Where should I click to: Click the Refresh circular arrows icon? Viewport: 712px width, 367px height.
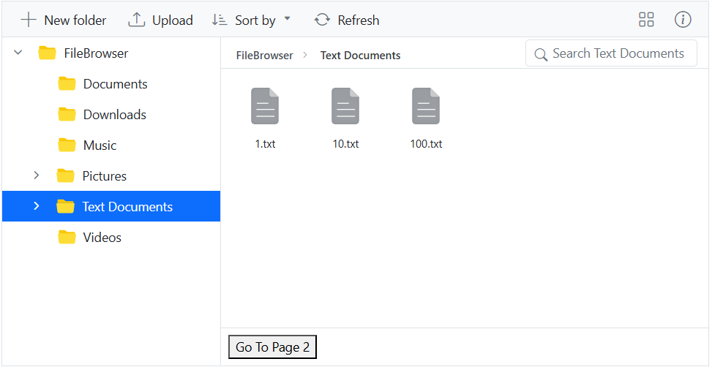pos(323,20)
